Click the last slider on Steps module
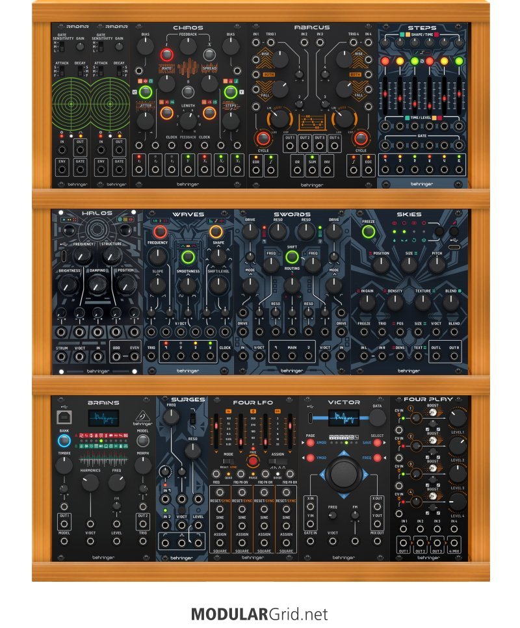This screenshot has height=628, width=520. [x=459, y=94]
